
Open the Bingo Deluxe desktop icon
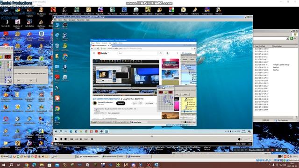pyautogui.click(x=160, y=11)
